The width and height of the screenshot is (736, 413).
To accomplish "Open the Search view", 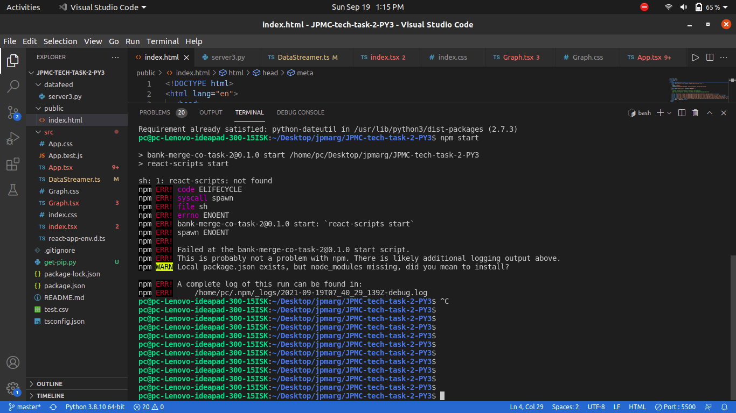I will [x=12, y=86].
